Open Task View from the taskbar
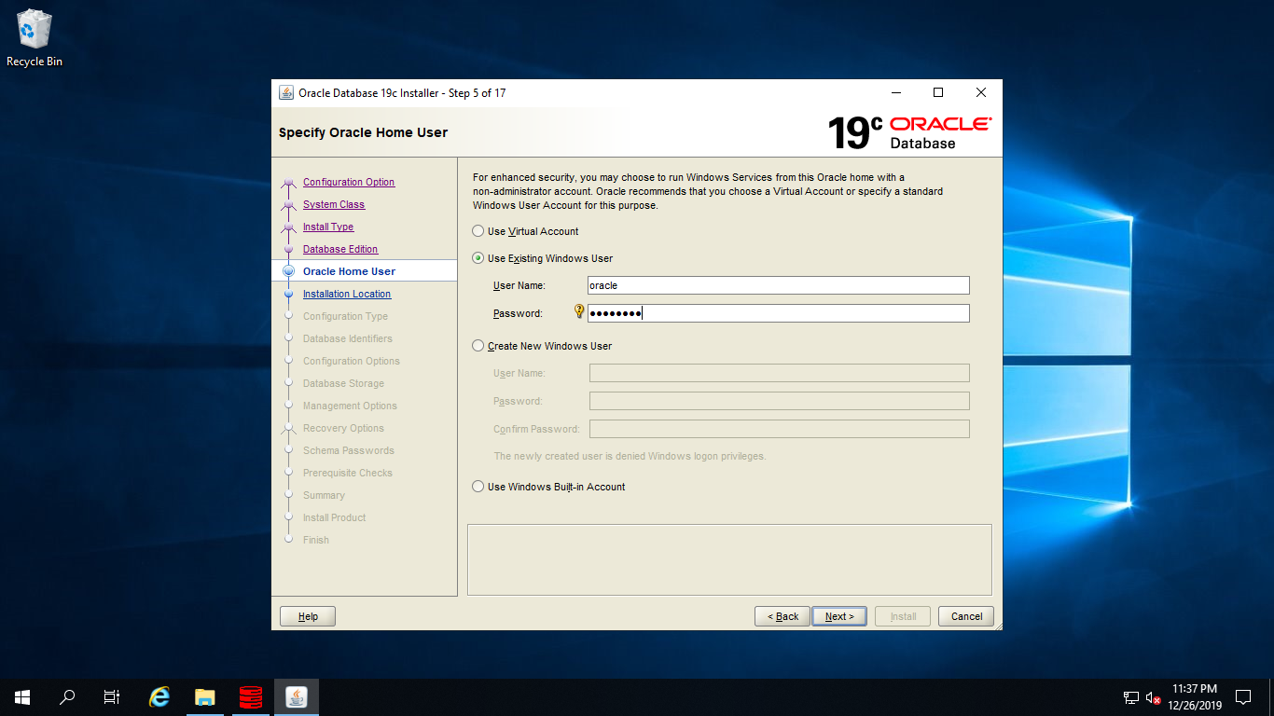Viewport: 1274px width, 716px height. coord(111,696)
